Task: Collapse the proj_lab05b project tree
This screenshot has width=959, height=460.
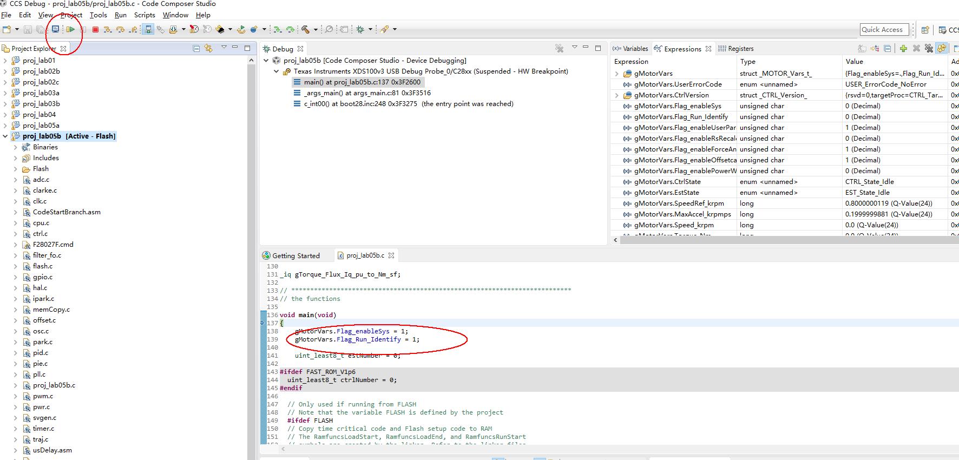Action: click(x=5, y=136)
